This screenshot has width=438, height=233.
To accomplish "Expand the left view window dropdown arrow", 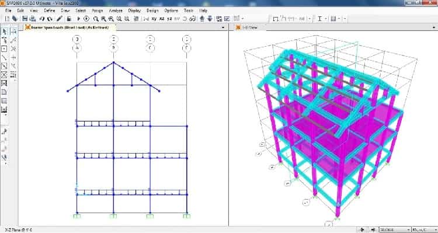I will pos(223,27).
